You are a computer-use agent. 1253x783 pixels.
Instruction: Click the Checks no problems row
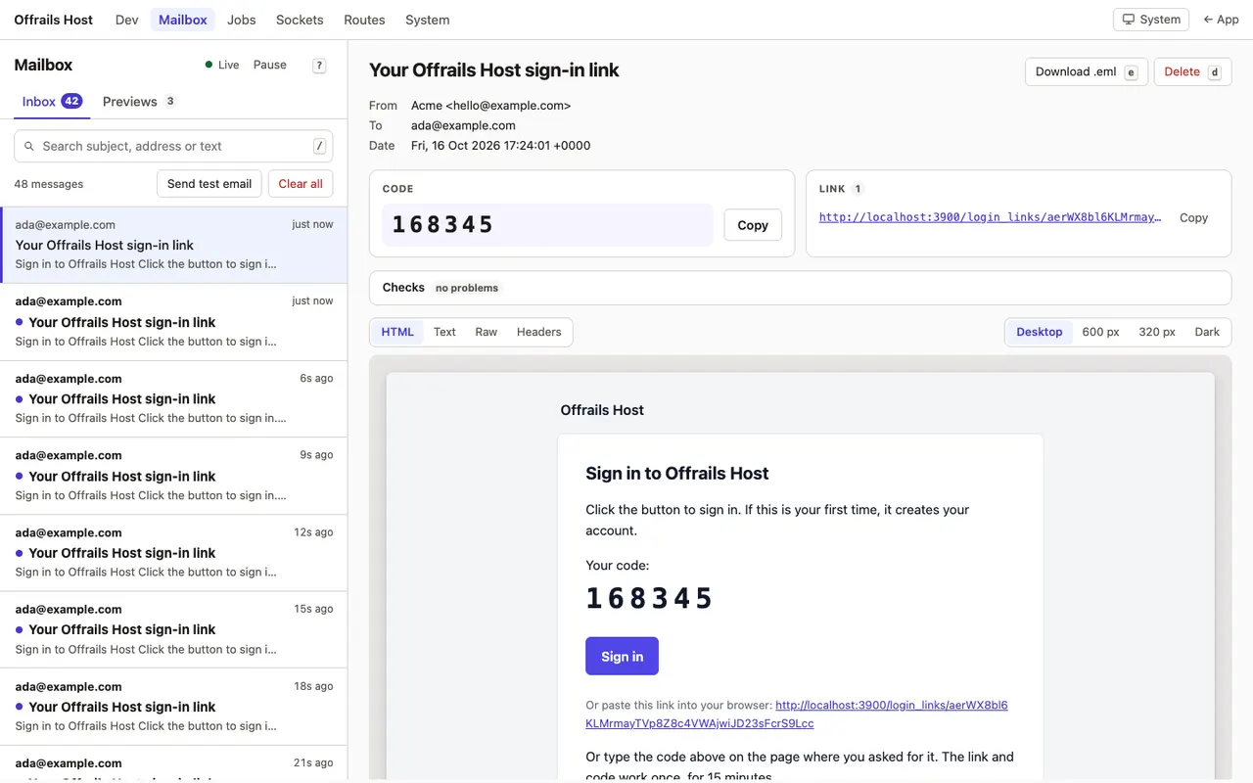point(800,288)
